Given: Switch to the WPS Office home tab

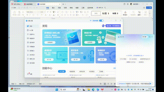Looking at the screenshot, I should coord(16,4).
